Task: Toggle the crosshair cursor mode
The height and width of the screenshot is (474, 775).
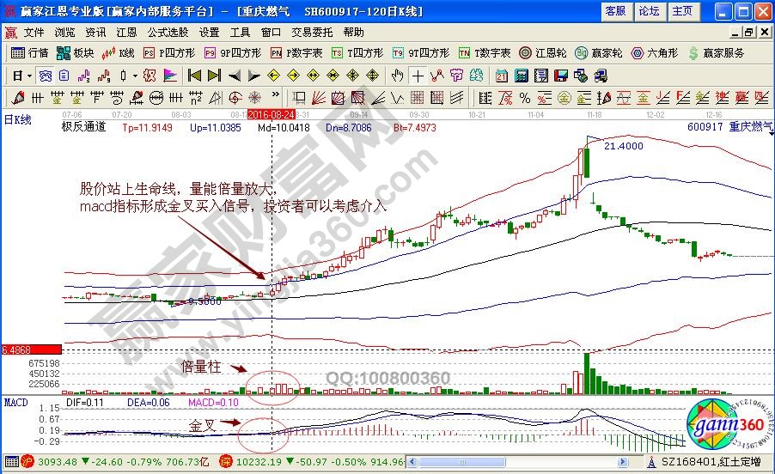Action: pos(417,75)
